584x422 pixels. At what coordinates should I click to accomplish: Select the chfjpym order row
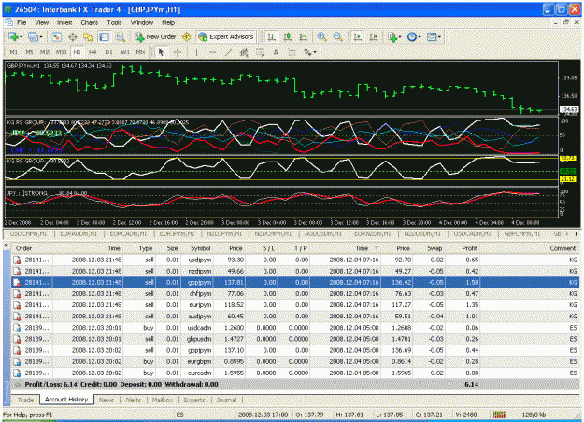click(x=295, y=293)
